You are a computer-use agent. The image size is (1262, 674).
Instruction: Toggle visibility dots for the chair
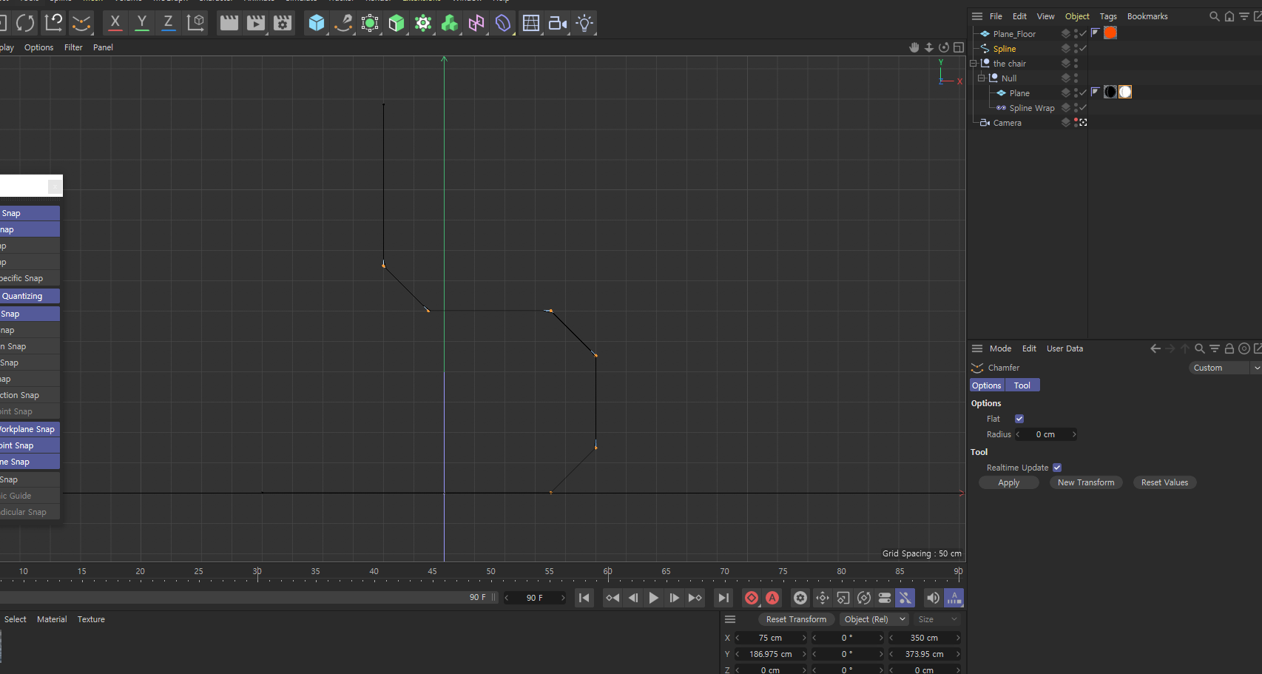pos(1076,63)
